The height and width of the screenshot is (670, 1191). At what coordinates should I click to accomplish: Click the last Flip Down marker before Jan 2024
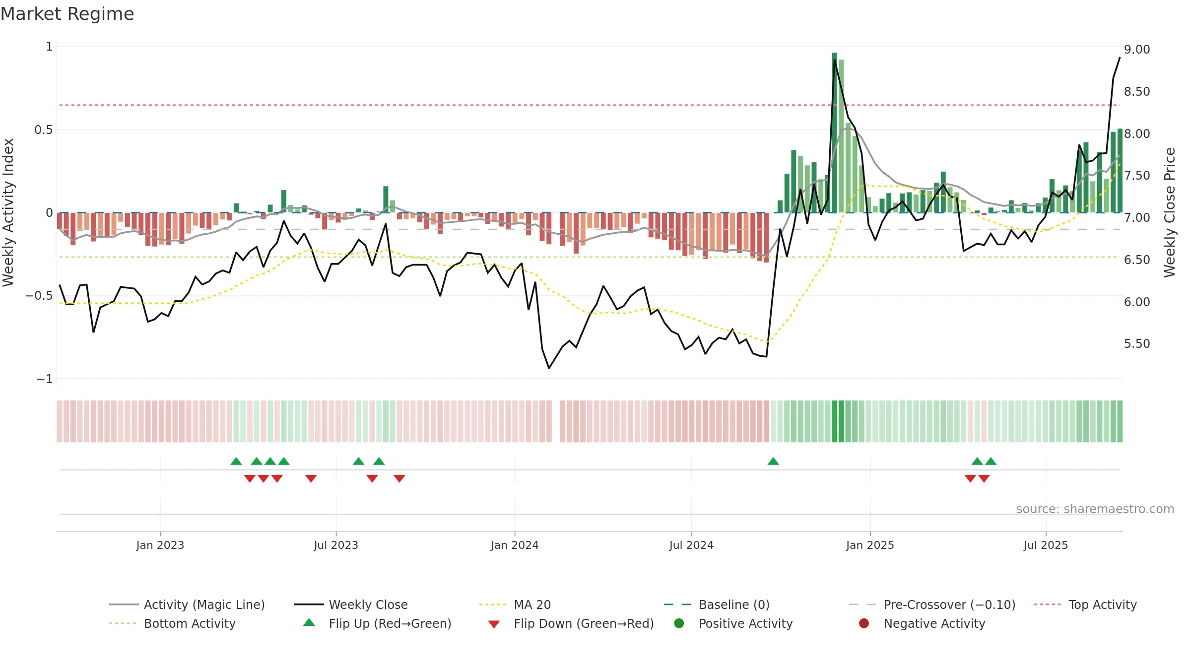pos(399,478)
